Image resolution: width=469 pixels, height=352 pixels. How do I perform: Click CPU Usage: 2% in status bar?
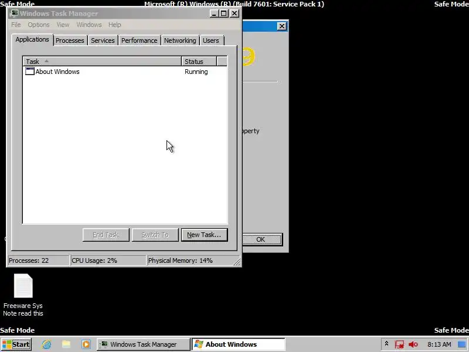[108, 260]
